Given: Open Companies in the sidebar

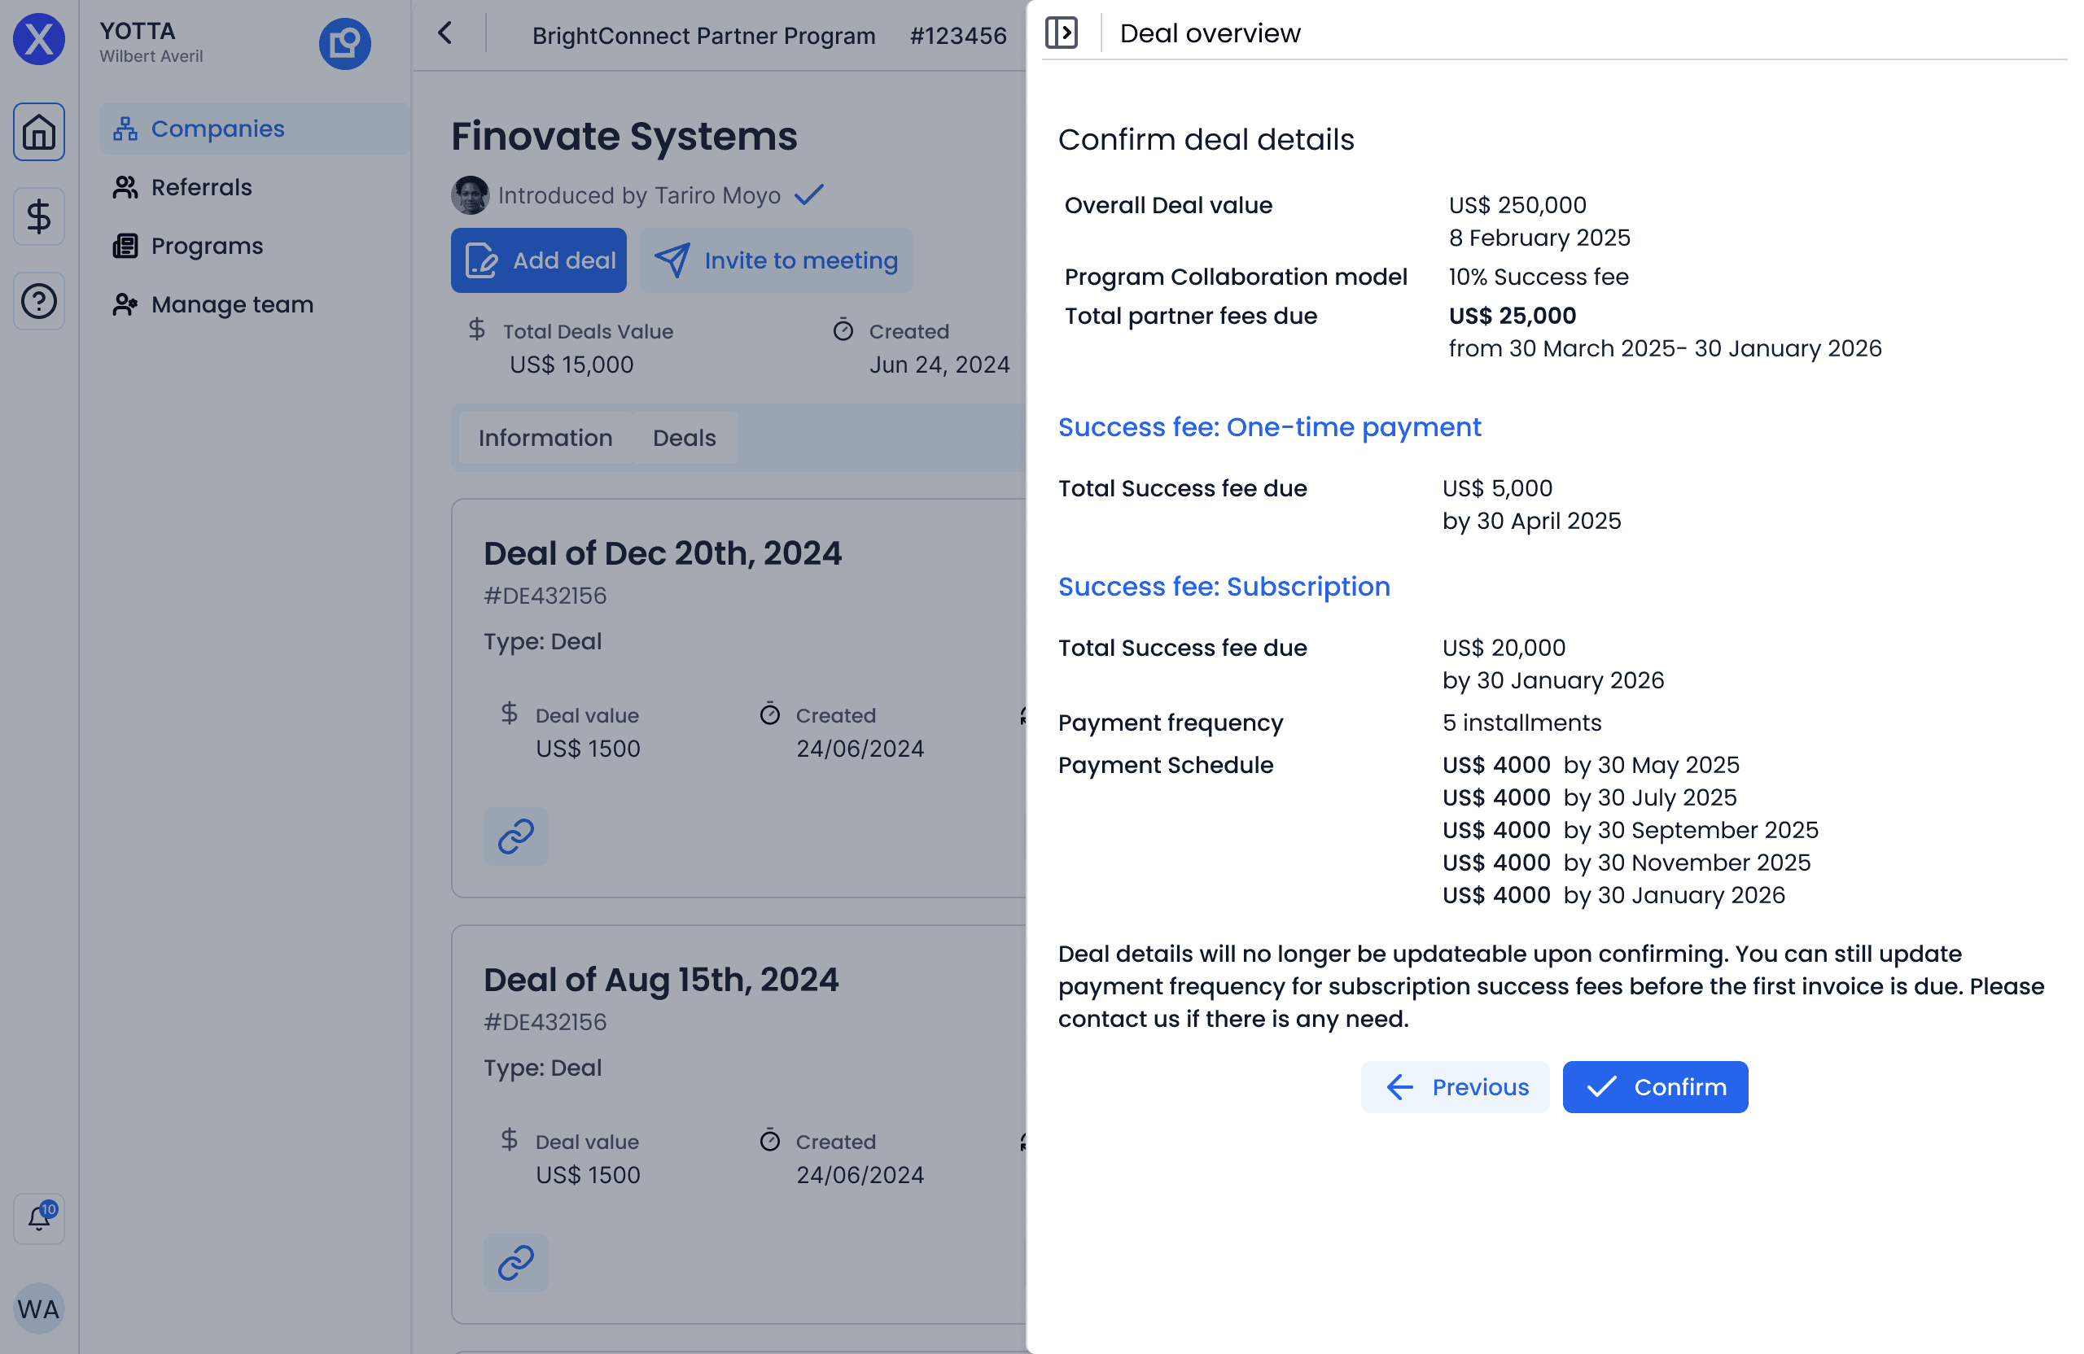Looking at the screenshot, I should point(217,129).
